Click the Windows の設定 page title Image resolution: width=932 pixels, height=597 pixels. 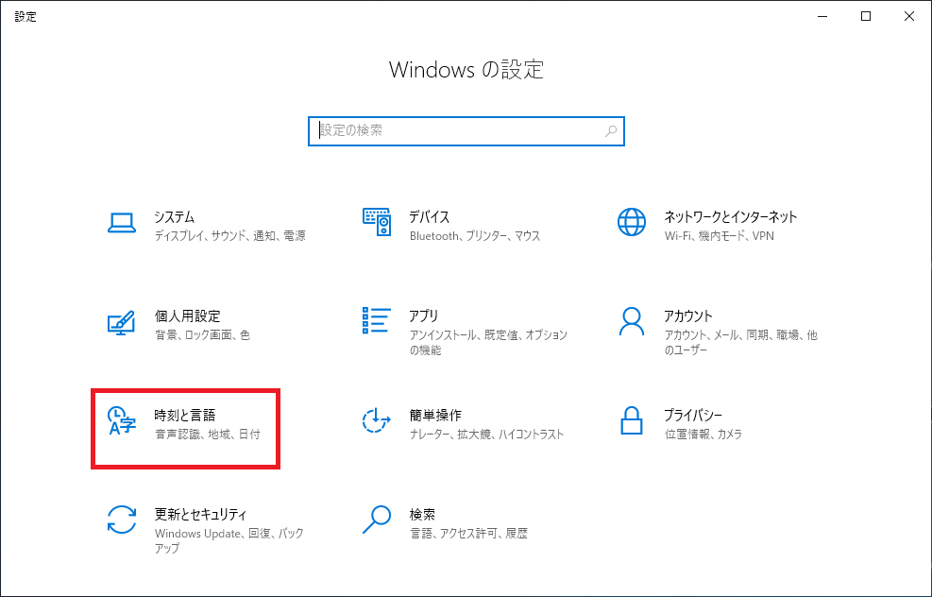coord(466,70)
